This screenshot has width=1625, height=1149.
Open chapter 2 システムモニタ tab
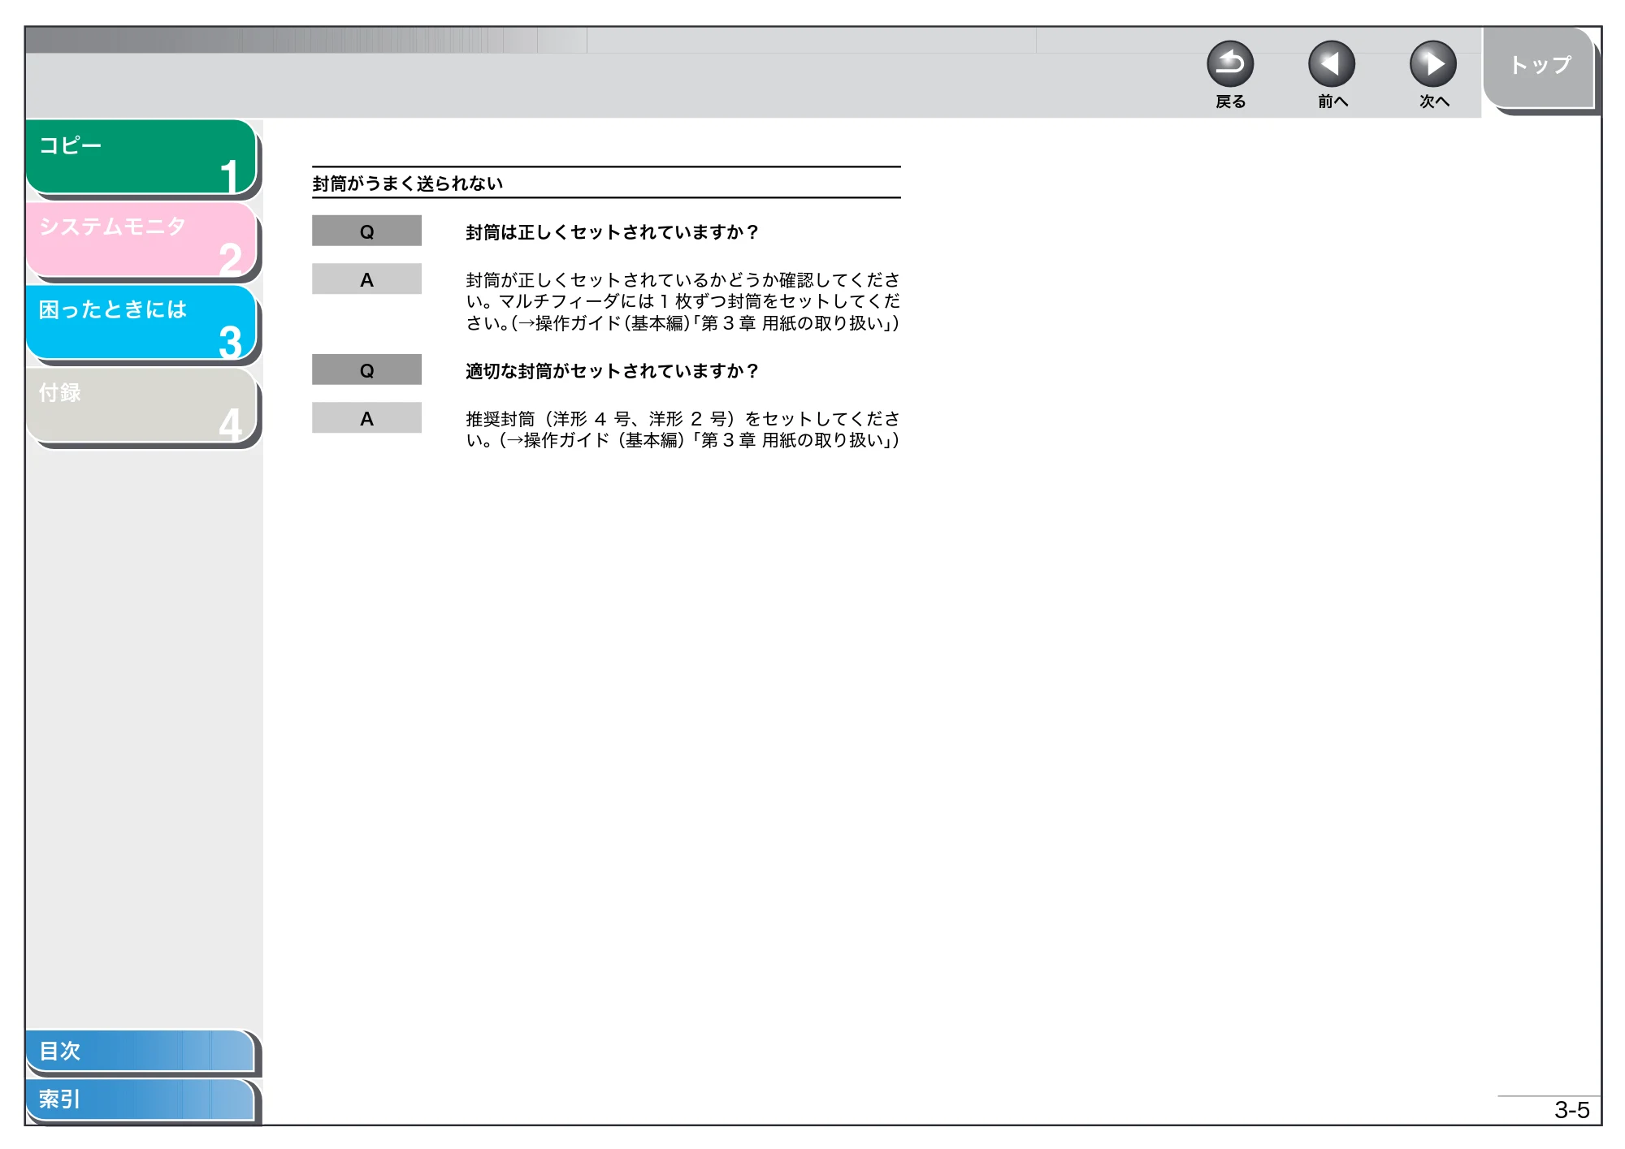pos(141,240)
